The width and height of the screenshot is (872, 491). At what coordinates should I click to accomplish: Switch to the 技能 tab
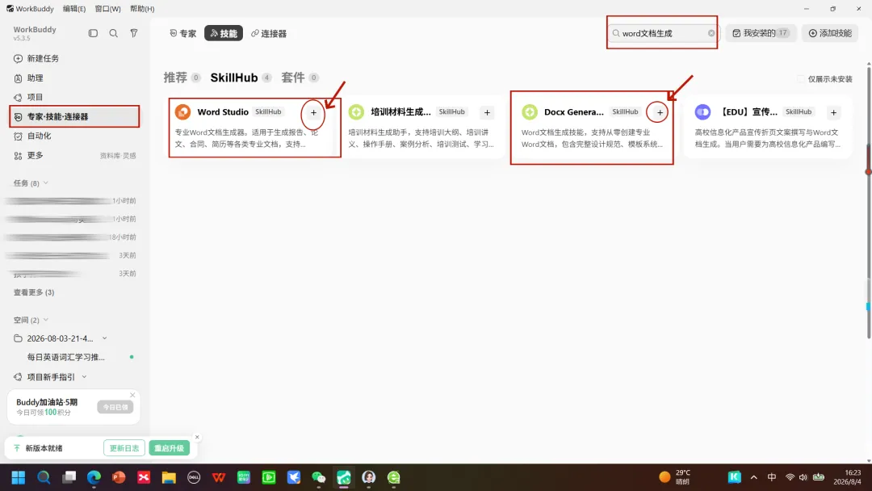click(x=224, y=33)
